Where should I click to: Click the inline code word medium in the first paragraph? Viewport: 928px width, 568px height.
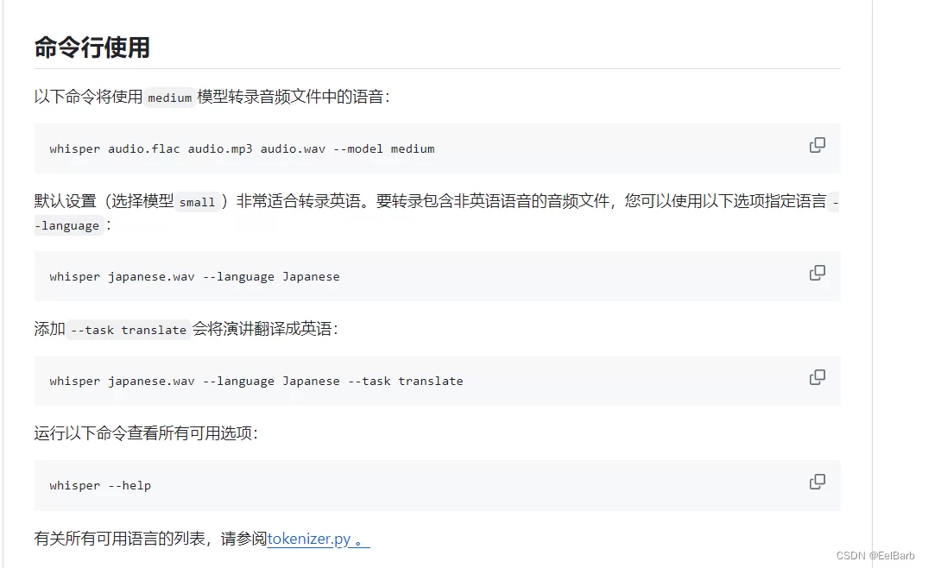[x=169, y=98]
